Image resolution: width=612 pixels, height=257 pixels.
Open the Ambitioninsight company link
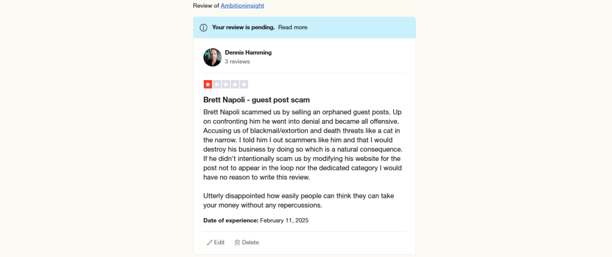pyautogui.click(x=243, y=5)
